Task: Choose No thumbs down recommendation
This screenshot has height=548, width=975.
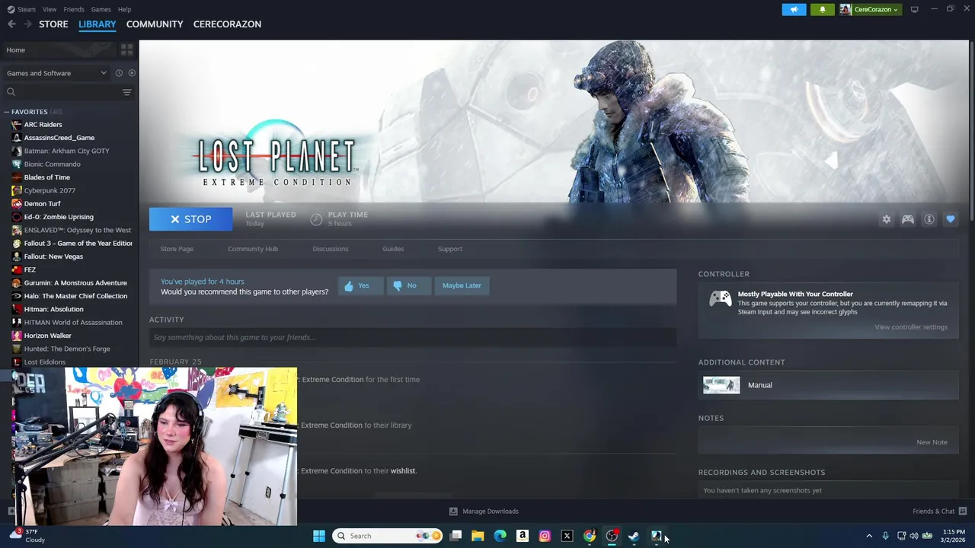Action: click(408, 285)
